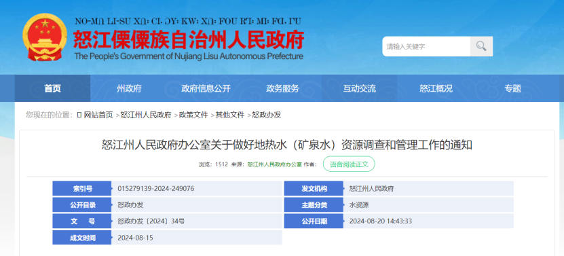Click the 语音阅读正文 button

coord(349,164)
